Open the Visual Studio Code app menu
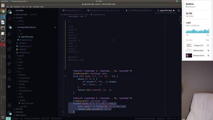This screenshot has height=120, width=213. pyautogui.click(x=19, y=1)
